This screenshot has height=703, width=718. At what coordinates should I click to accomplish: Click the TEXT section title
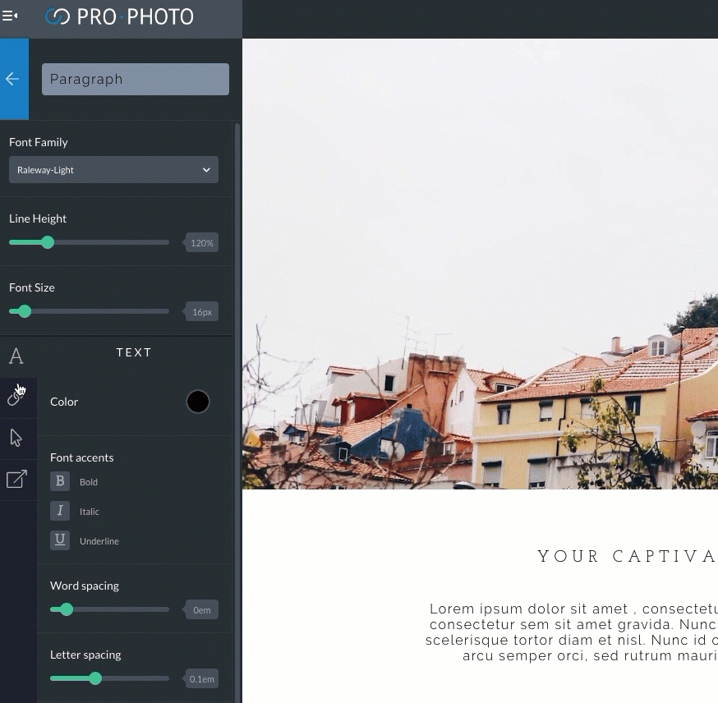click(134, 352)
